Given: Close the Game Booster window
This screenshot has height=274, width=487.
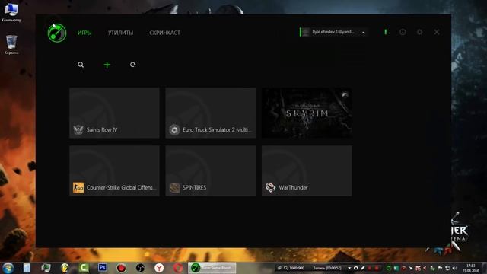Looking at the screenshot, I should coord(437,32).
